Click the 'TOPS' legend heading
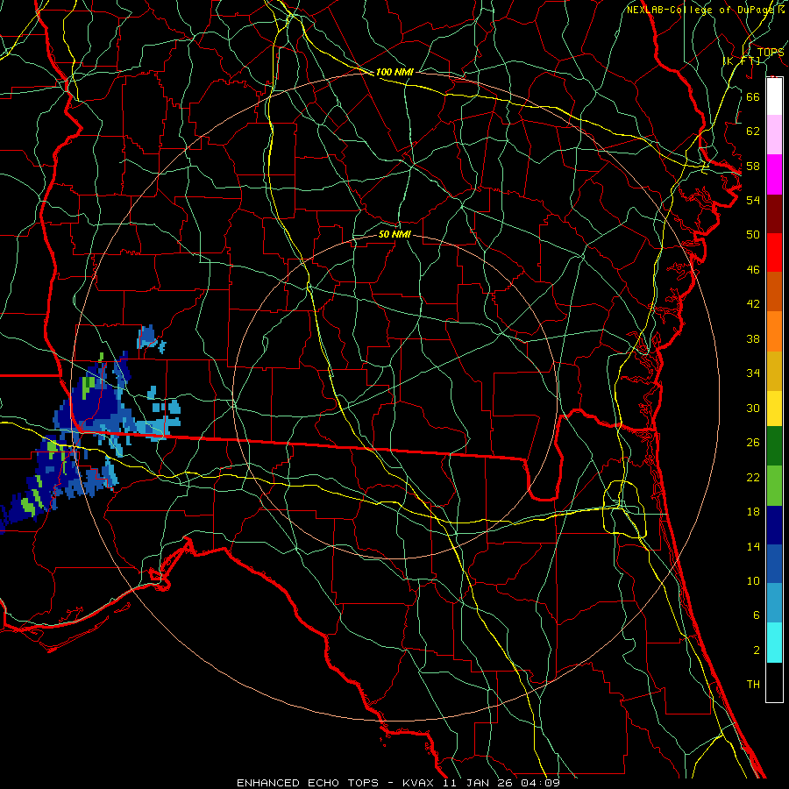The image size is (789, 789). pos(771,52)
